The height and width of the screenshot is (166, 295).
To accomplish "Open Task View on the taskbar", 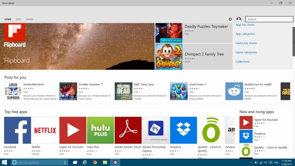I will point(75,162).
